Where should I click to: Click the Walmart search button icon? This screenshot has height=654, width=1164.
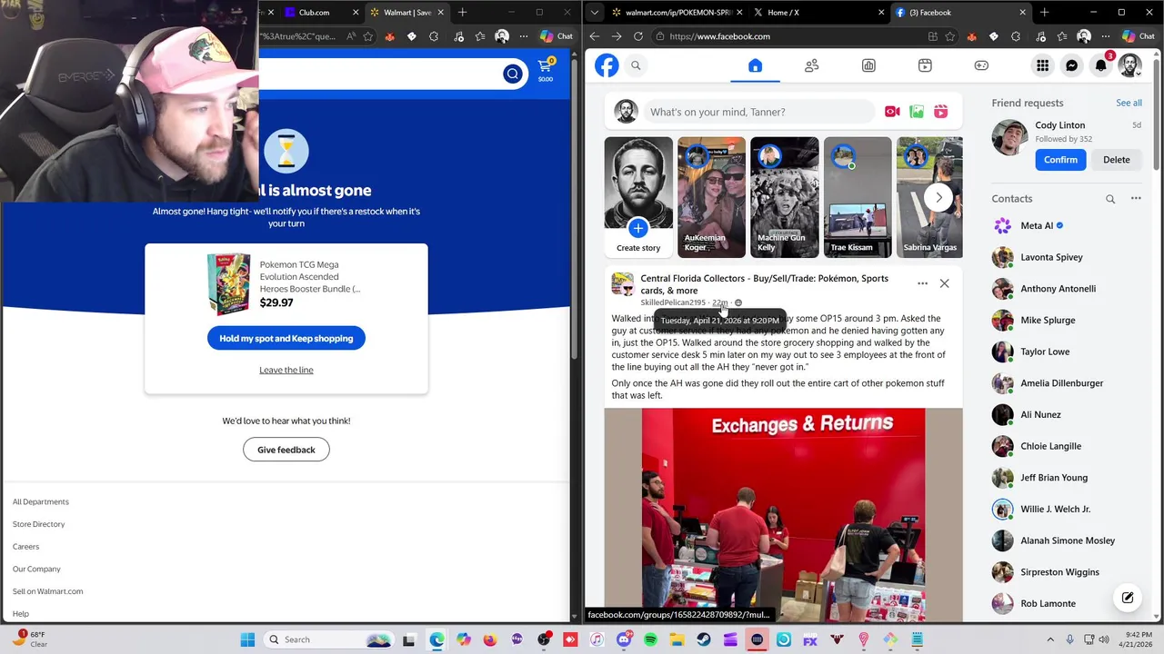point(512,74)
